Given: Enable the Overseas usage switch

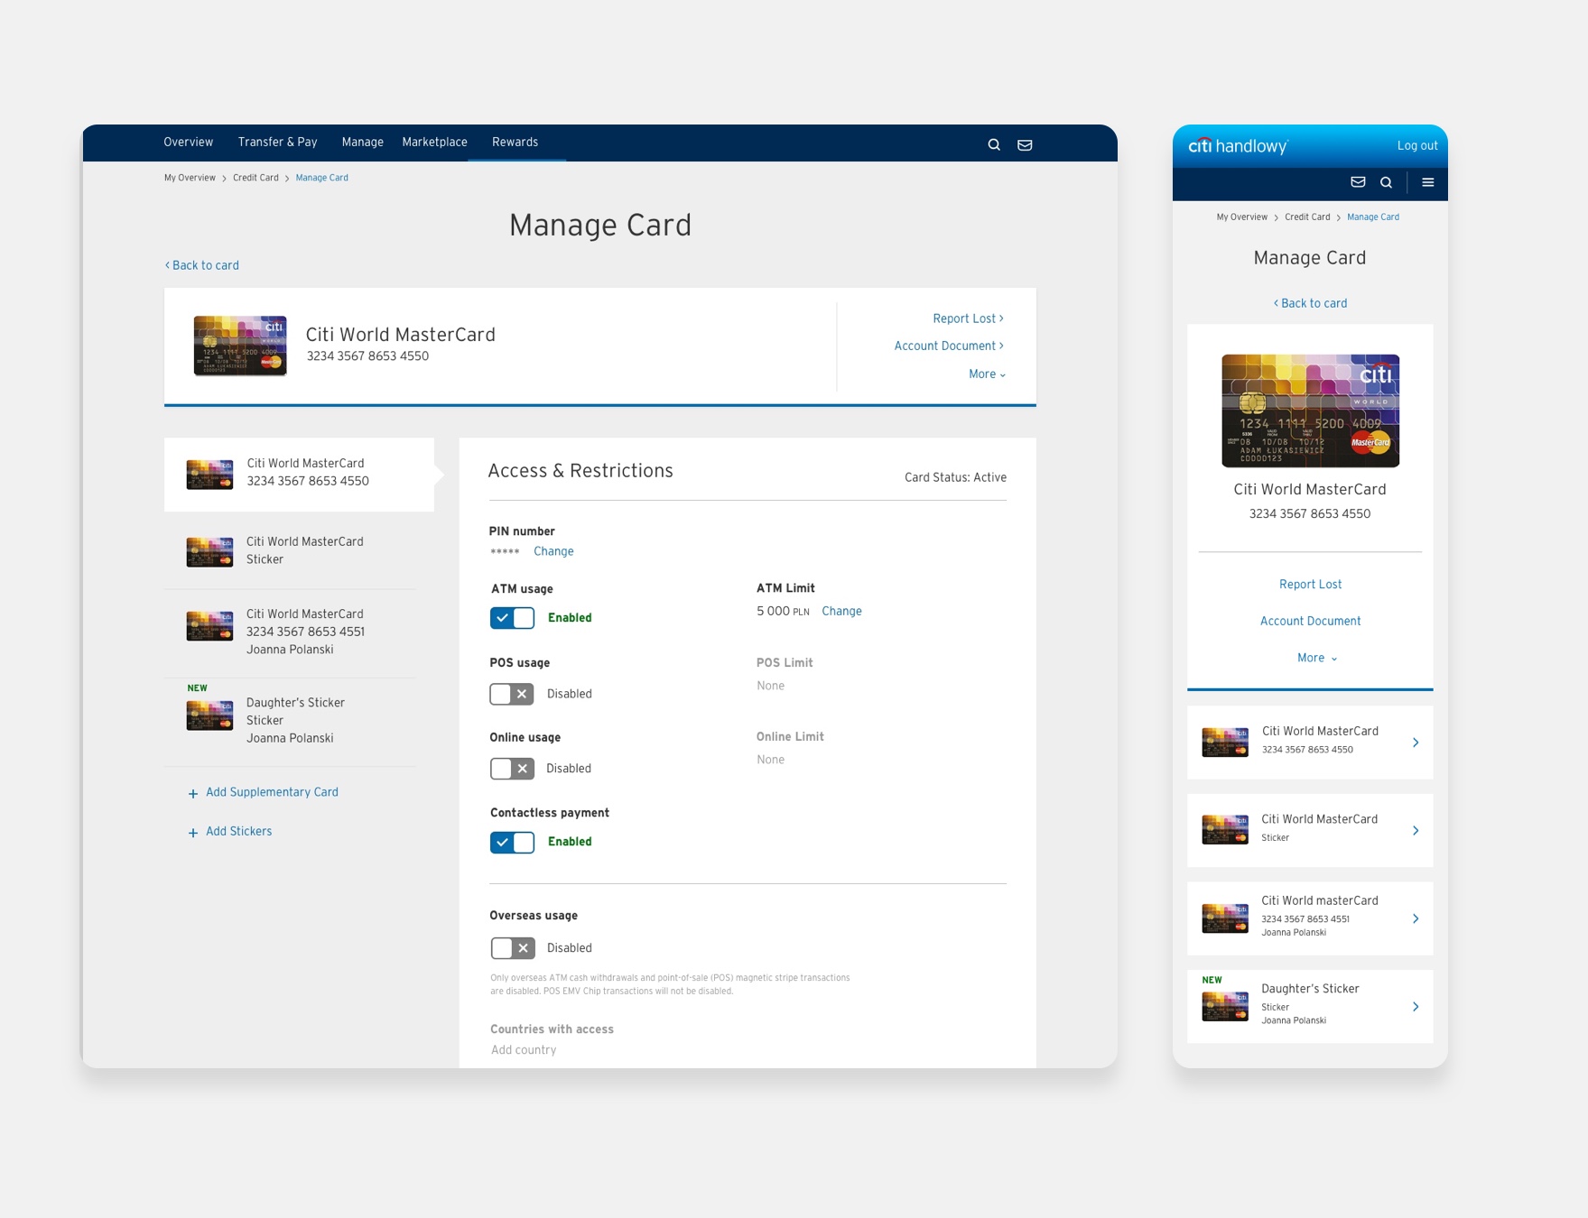Looking at the screenshot, I should click(x=513, y=948).
